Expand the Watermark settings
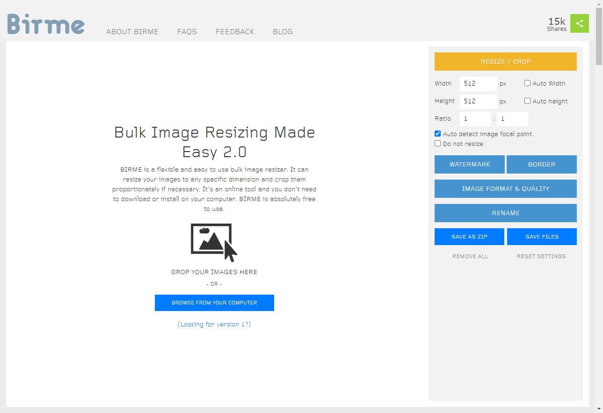 pos(470,164)
